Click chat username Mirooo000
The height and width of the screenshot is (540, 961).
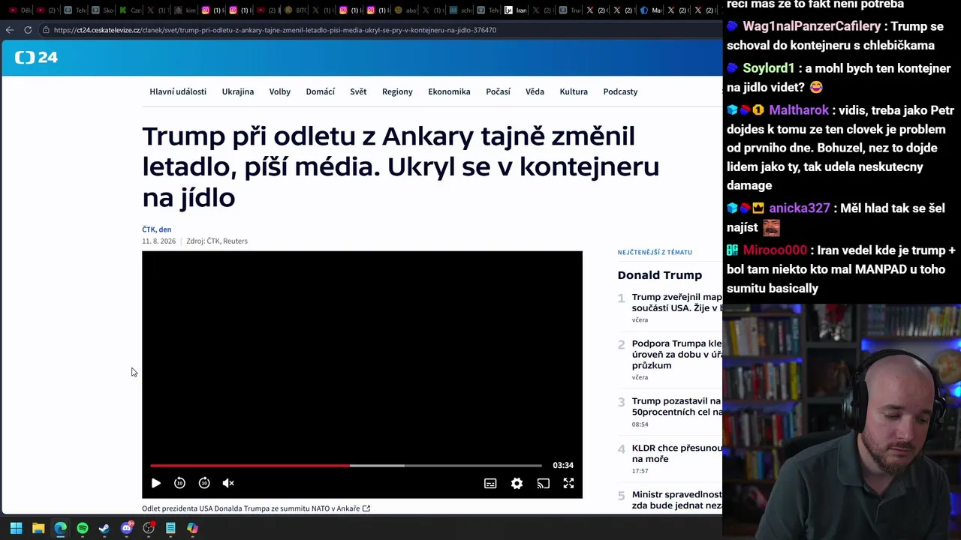tap(775, 250)
